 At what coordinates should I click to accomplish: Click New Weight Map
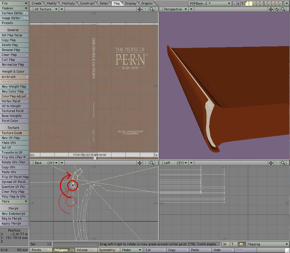[x=14, y=86]
